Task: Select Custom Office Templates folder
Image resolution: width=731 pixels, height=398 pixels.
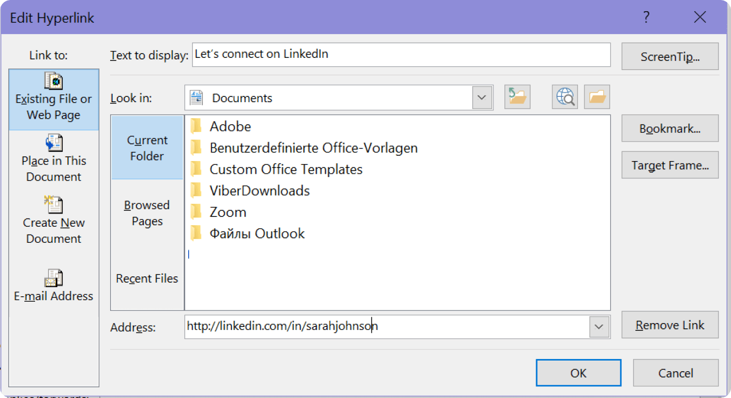Action: click(276, 169)
